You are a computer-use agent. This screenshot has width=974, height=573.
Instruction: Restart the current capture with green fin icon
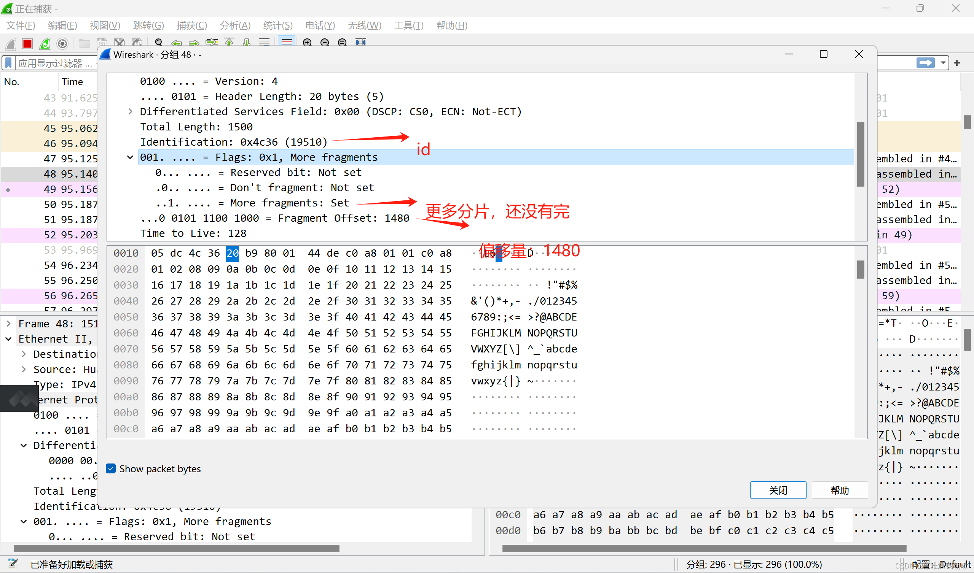(x=45, y=44)
